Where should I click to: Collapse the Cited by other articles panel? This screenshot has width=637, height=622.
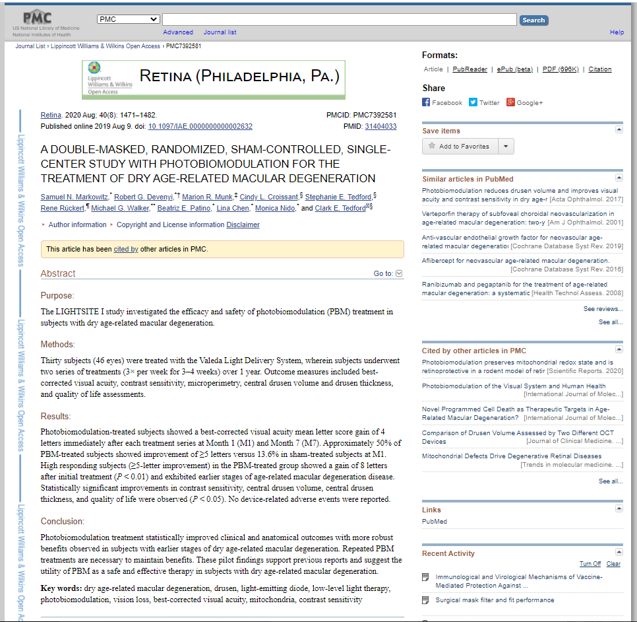point(619,349)
